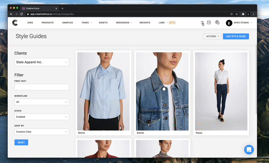The image size is (269, 163).
Task: Open the Denim style guide thumbnail
Action: click(x=162, y=91)
